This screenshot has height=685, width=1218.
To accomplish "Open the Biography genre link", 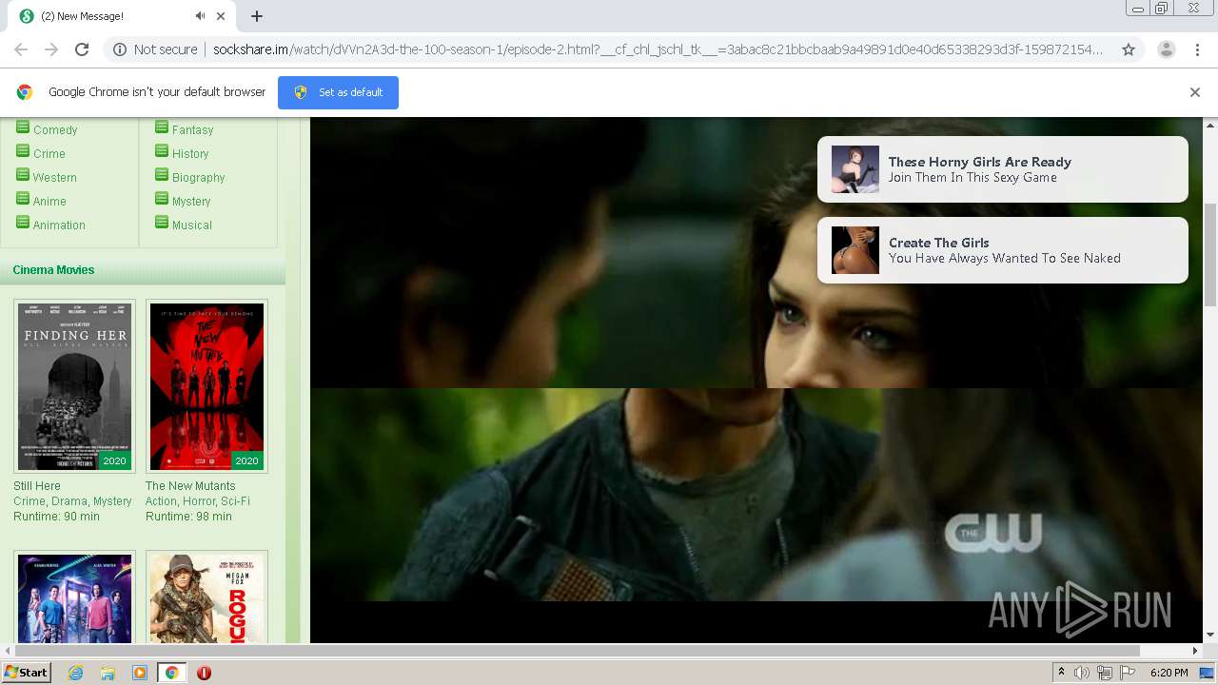I will click(199, 178).
